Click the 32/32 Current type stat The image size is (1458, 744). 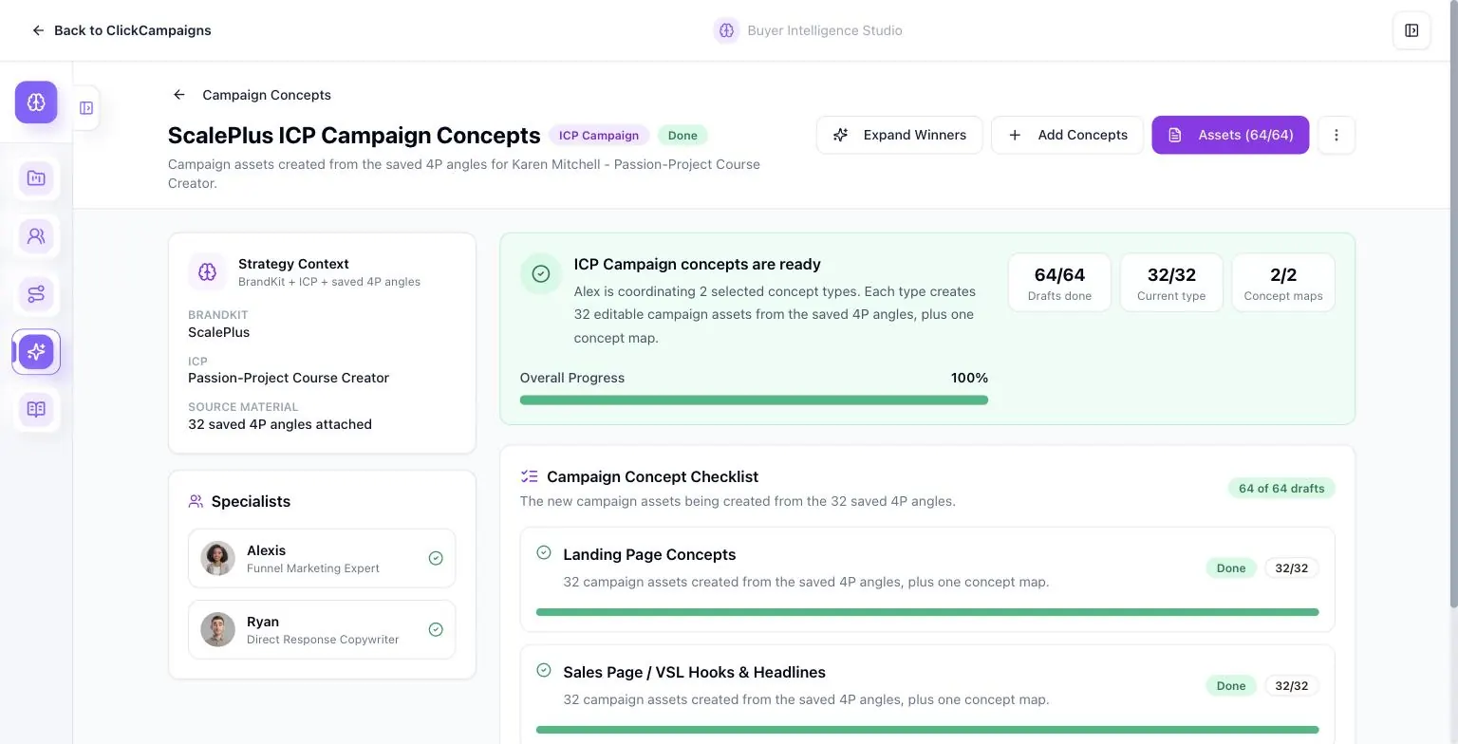click(1171, 283)
